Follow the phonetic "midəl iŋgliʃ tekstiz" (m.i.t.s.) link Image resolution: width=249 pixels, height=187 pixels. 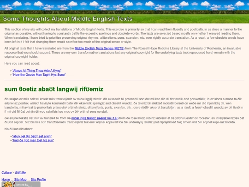[95, 118]
